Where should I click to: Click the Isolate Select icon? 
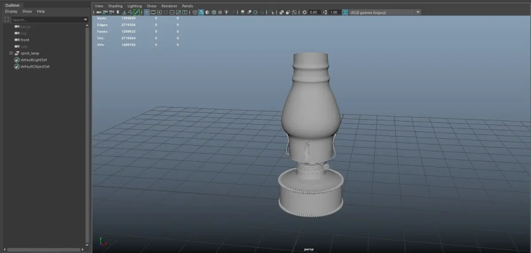(x=272, y=12)
